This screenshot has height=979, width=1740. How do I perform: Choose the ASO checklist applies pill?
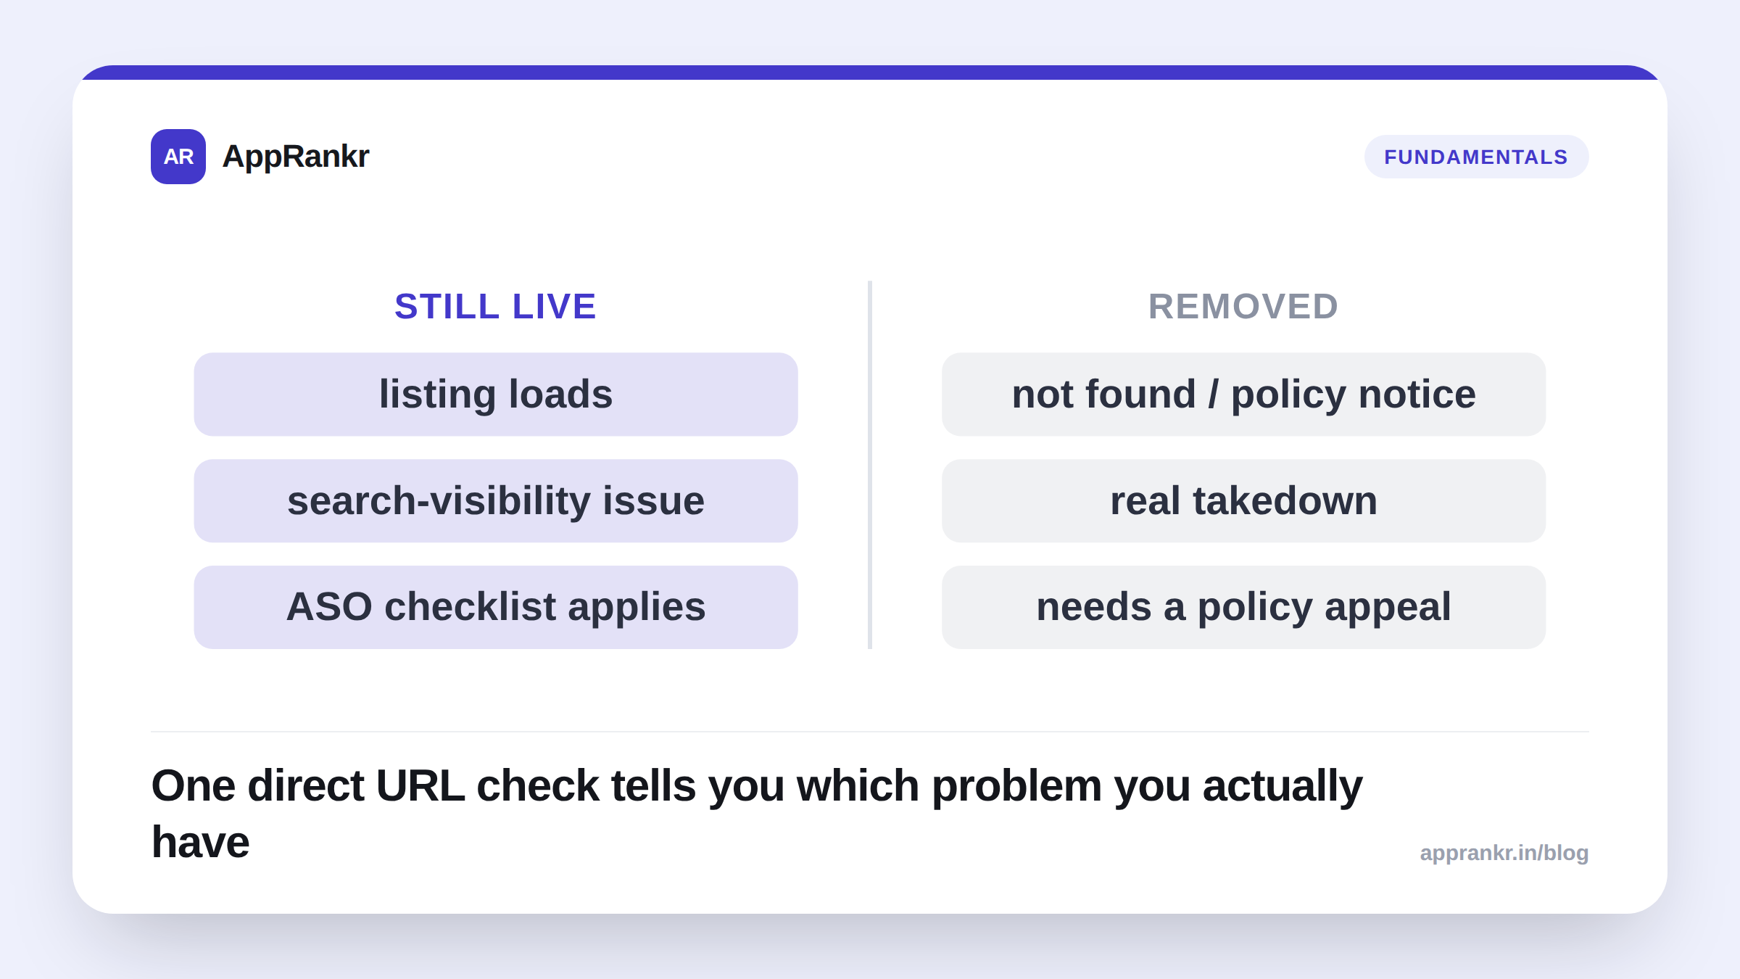(x=496, y=607)
